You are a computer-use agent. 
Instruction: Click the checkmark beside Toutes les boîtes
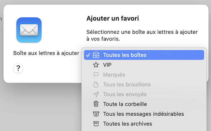click(88, 55)
